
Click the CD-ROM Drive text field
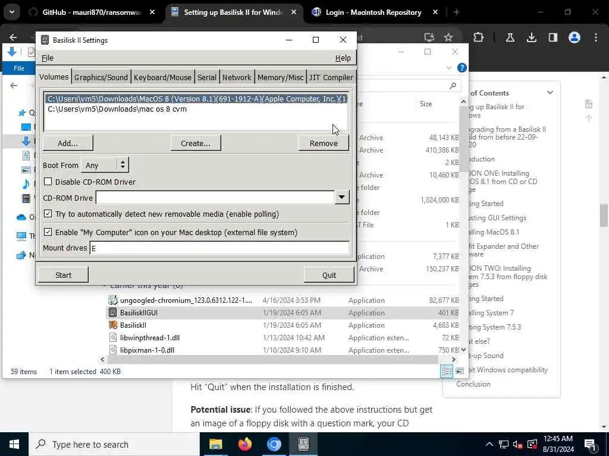point(215,197)
